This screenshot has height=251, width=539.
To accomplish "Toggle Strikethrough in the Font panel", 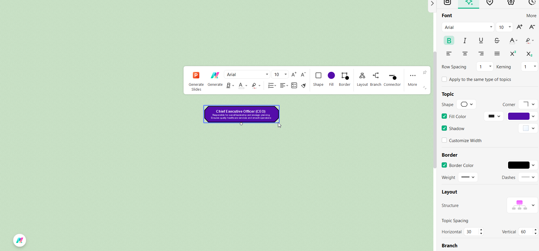I will tap(497, 41).
